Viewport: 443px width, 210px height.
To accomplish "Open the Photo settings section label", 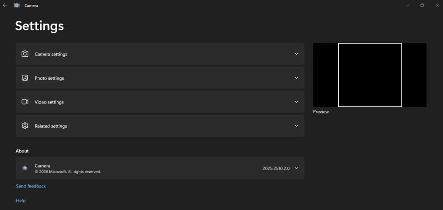I will tap(49, 78).
